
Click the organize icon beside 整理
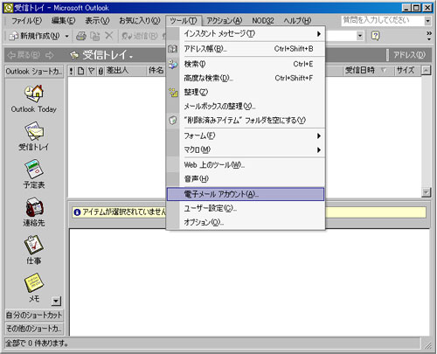coord(173,92)
